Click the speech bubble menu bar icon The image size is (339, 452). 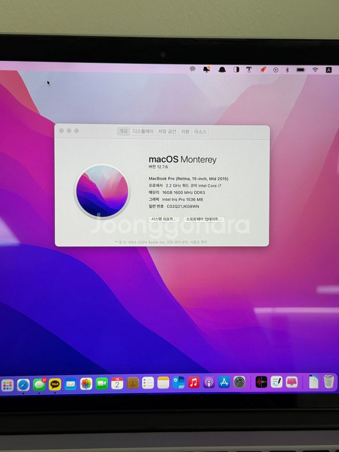193,69
